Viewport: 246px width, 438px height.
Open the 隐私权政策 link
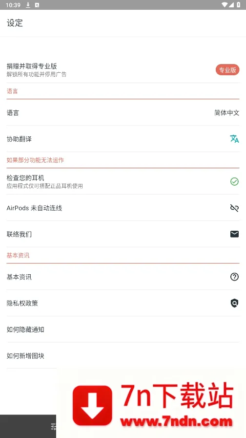123,303
